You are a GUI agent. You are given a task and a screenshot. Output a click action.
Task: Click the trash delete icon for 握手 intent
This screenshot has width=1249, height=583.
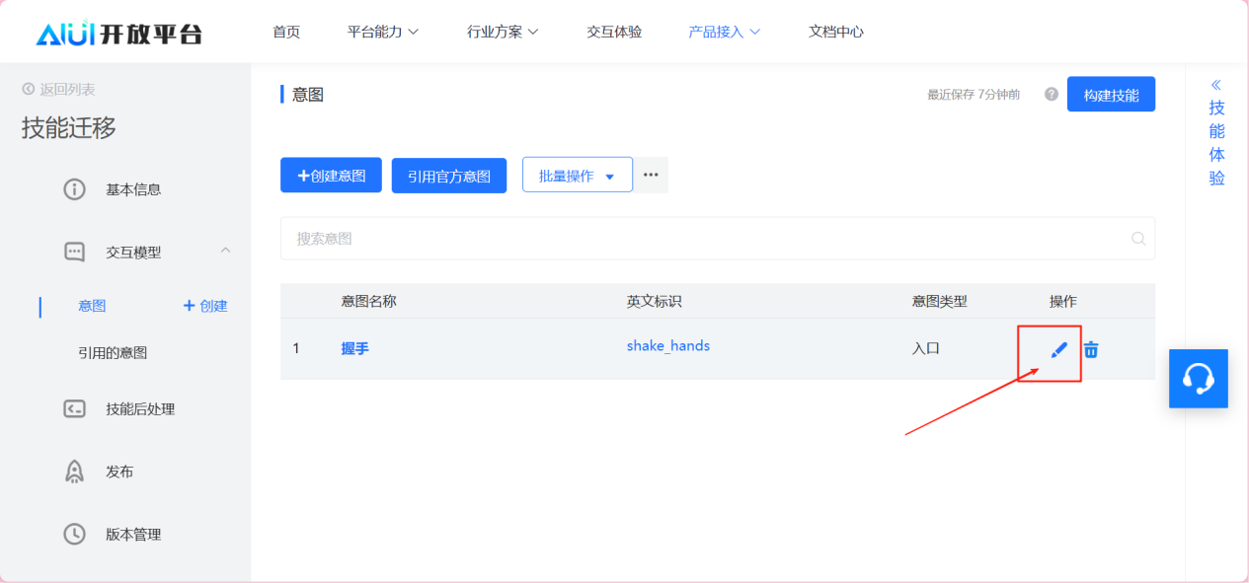tap(1091, 349)
